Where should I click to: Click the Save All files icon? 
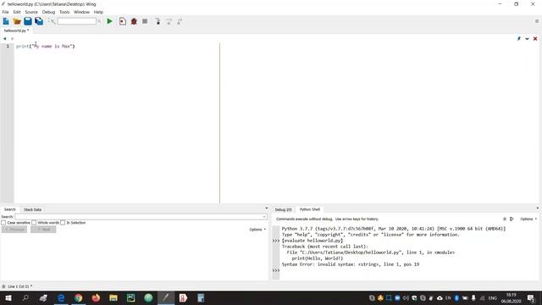click(39, 21)
